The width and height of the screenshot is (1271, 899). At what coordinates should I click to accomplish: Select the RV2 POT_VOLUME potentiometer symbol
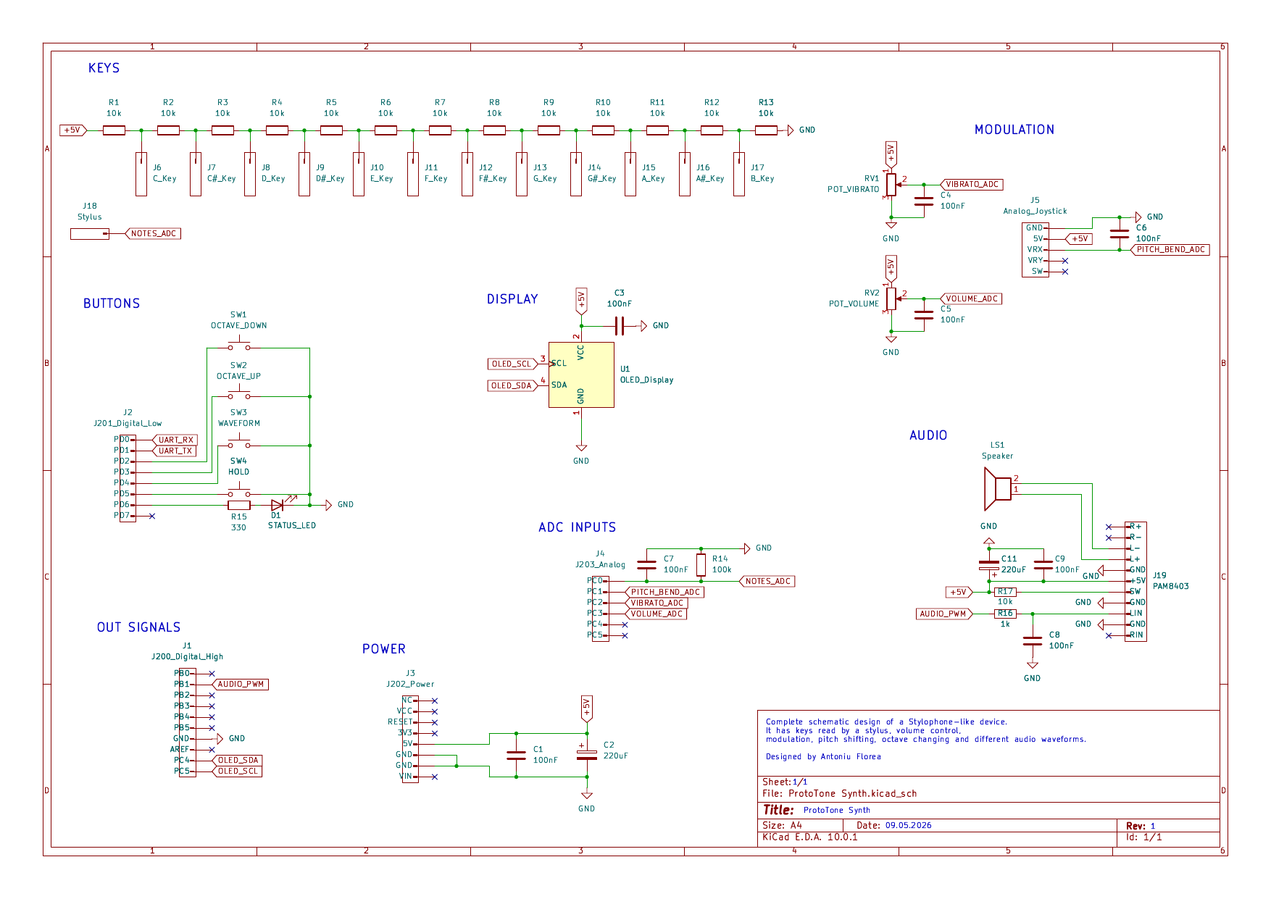[891, 298]
